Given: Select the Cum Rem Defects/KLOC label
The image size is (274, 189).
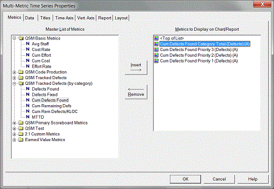Looking at the screenshot, I should [55, 111].
